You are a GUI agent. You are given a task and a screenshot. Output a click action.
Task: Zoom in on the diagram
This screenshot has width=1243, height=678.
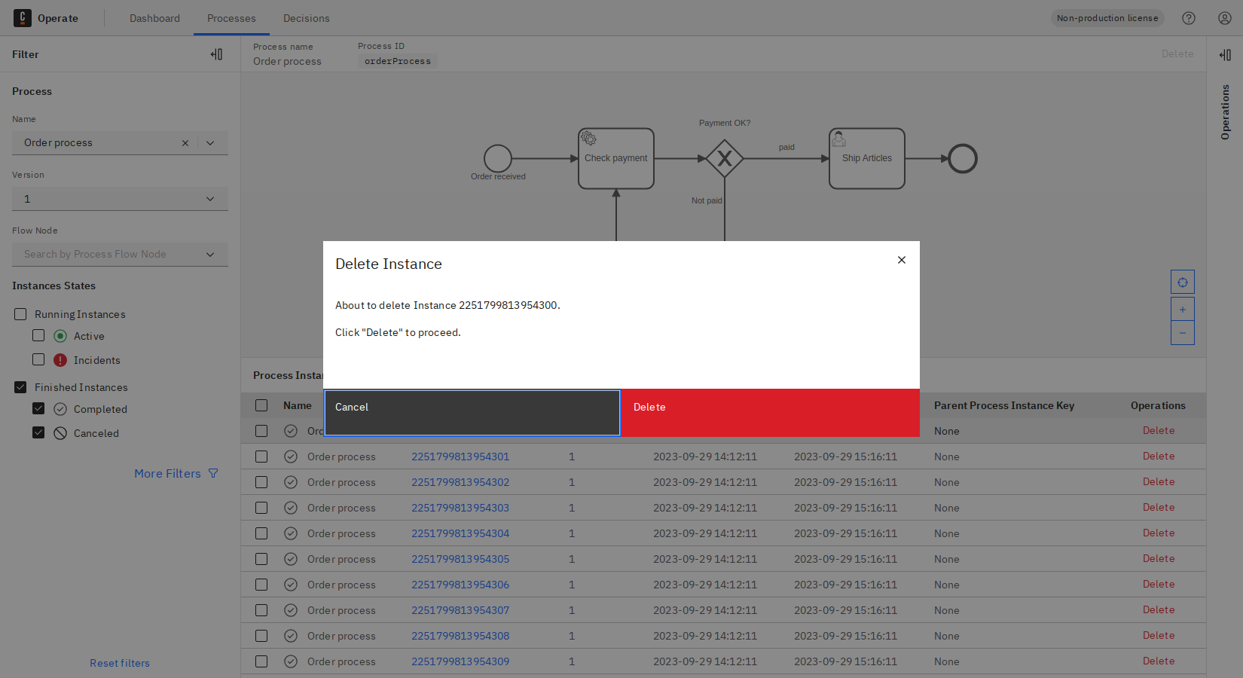click(x=1182, y=310)
